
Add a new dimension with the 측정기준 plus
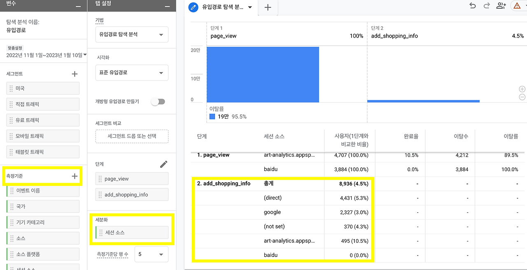pos(75,176)
